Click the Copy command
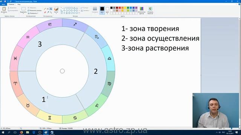This screenshot has height=135, width=241. [13, 10]
